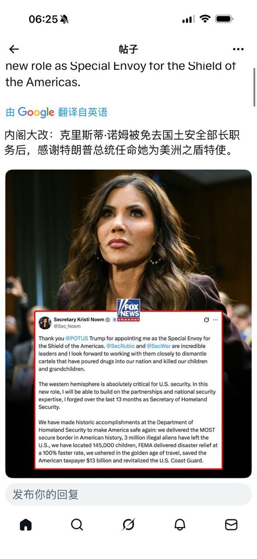Open the Search magnifier tab
257x559 pixels.
[77, 524]
